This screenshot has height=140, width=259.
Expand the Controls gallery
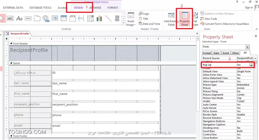coord(123,23)
